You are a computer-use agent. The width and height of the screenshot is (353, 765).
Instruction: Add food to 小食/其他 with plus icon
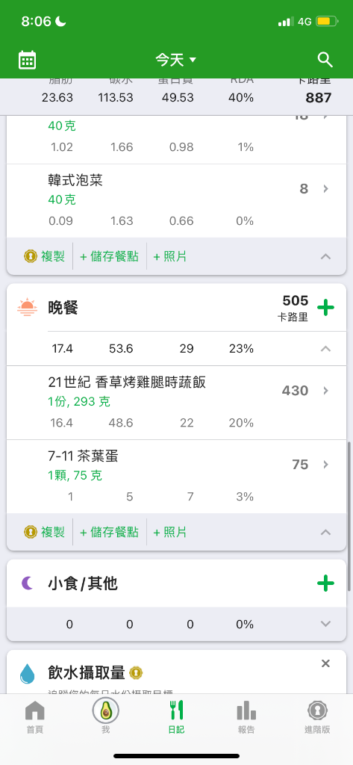pyautogui.click(x=325, y=583)
